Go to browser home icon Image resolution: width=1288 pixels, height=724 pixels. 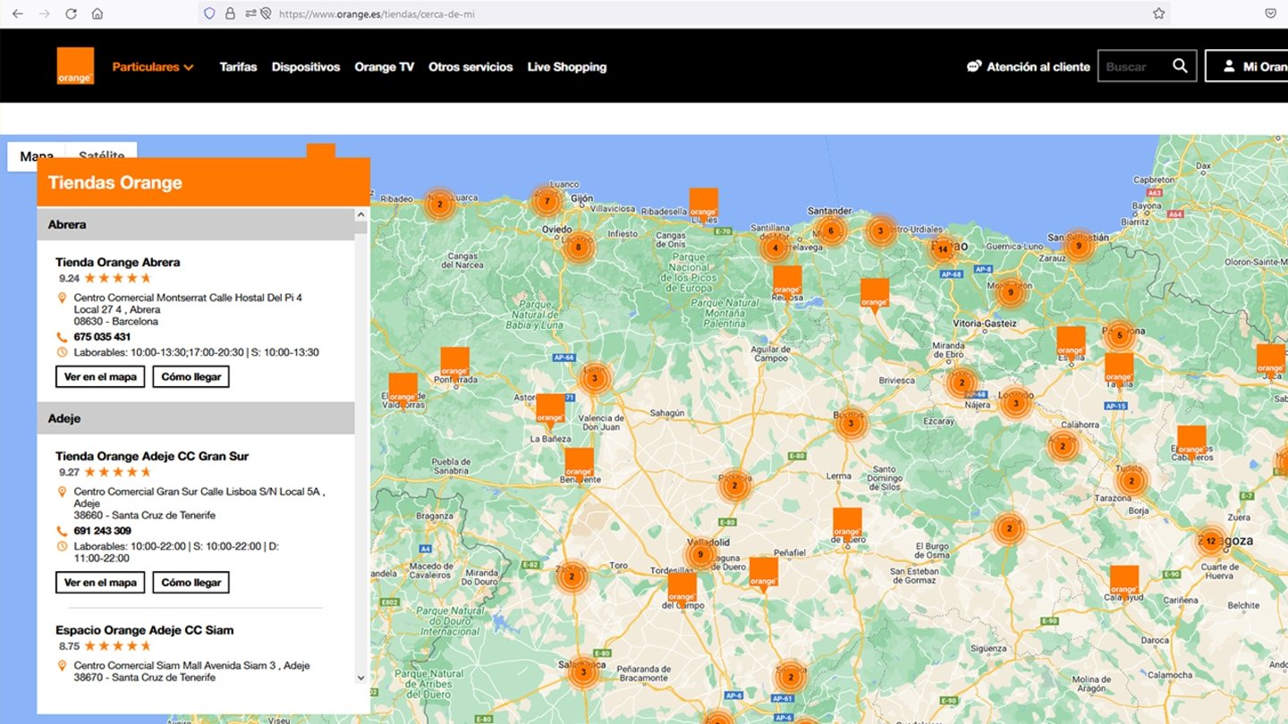[97, 13]
